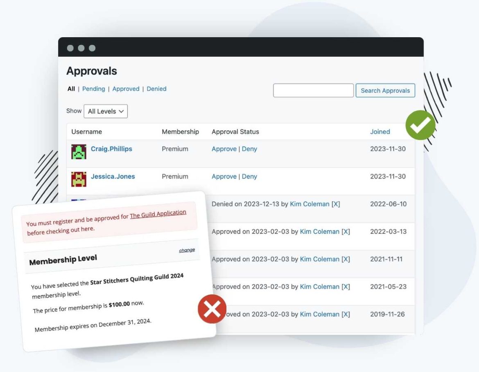479x372 pixels.
Task: Open the All Levels dropdown
Action: 105,111
